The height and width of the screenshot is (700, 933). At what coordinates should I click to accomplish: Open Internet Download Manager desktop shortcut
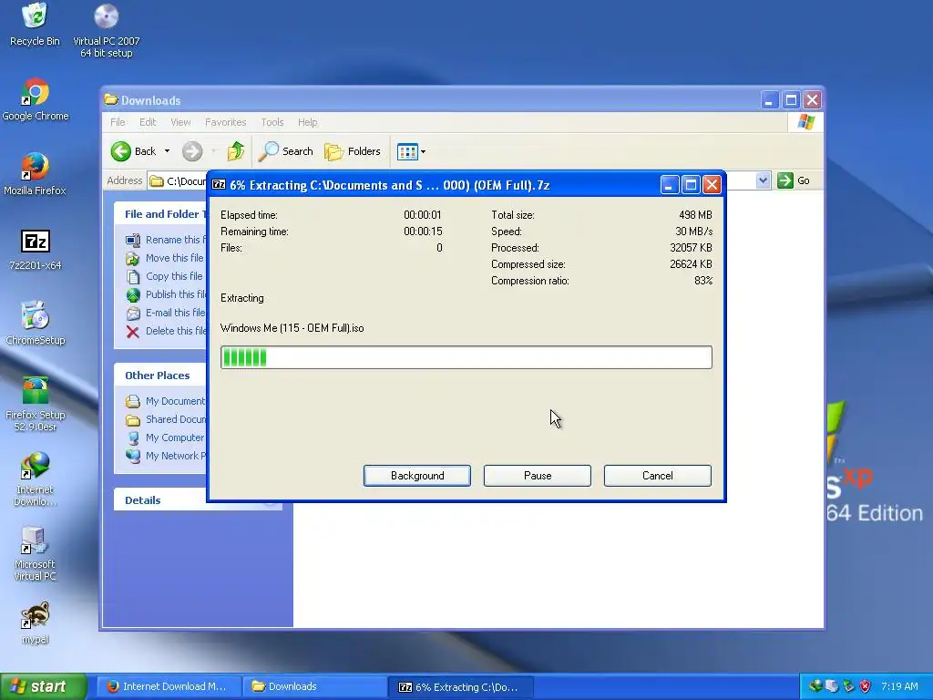point(36,479)
